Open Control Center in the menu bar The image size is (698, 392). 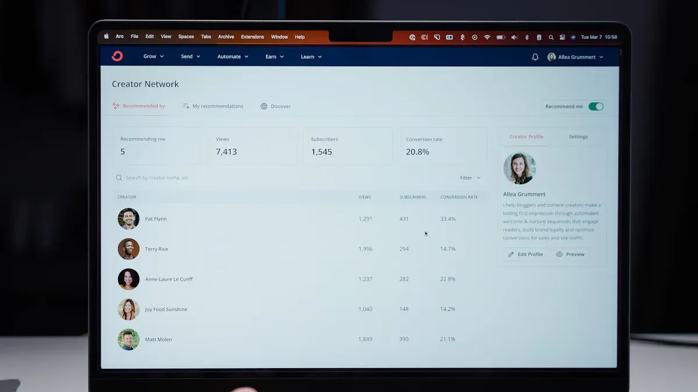click(x=562, y=37)
